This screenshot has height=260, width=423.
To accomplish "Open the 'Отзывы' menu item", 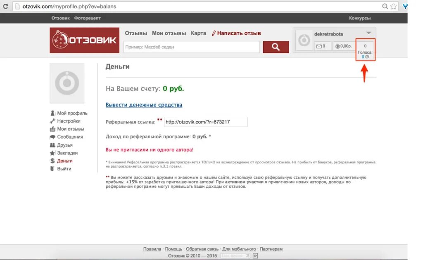I will point(136,33).
